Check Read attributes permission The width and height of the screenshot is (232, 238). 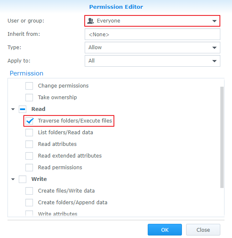29,144
